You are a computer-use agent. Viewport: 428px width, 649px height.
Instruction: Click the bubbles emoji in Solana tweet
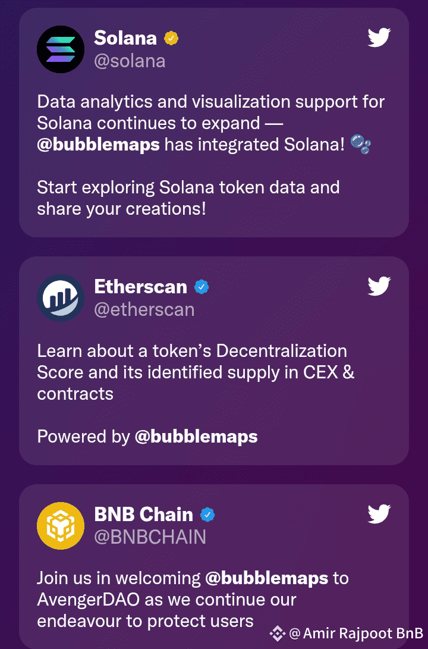[x=360, y=144]
